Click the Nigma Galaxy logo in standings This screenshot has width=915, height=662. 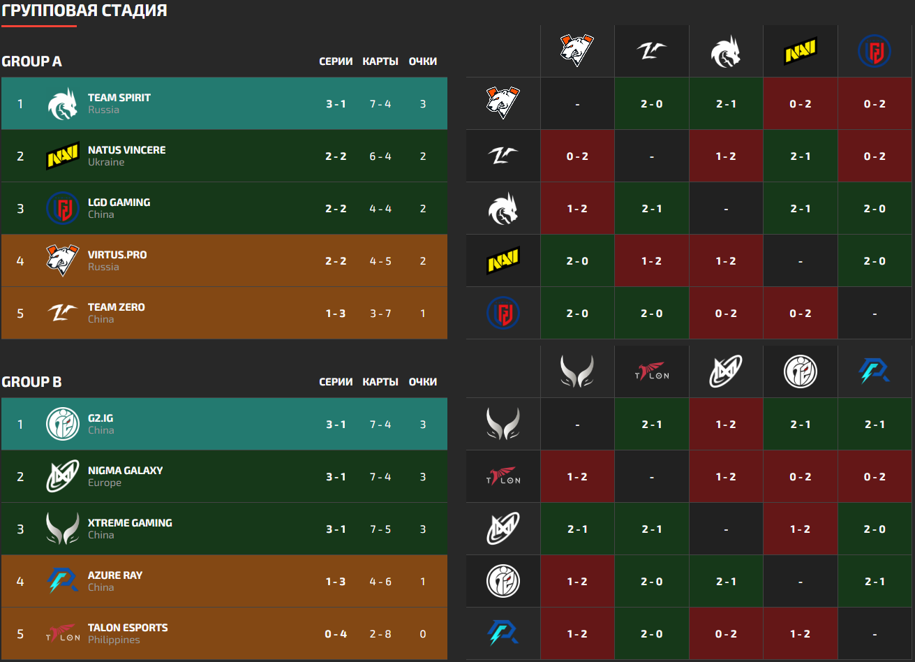point(63,477)
